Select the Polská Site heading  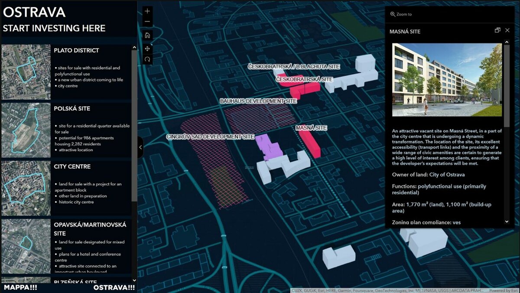pos(72,108)
